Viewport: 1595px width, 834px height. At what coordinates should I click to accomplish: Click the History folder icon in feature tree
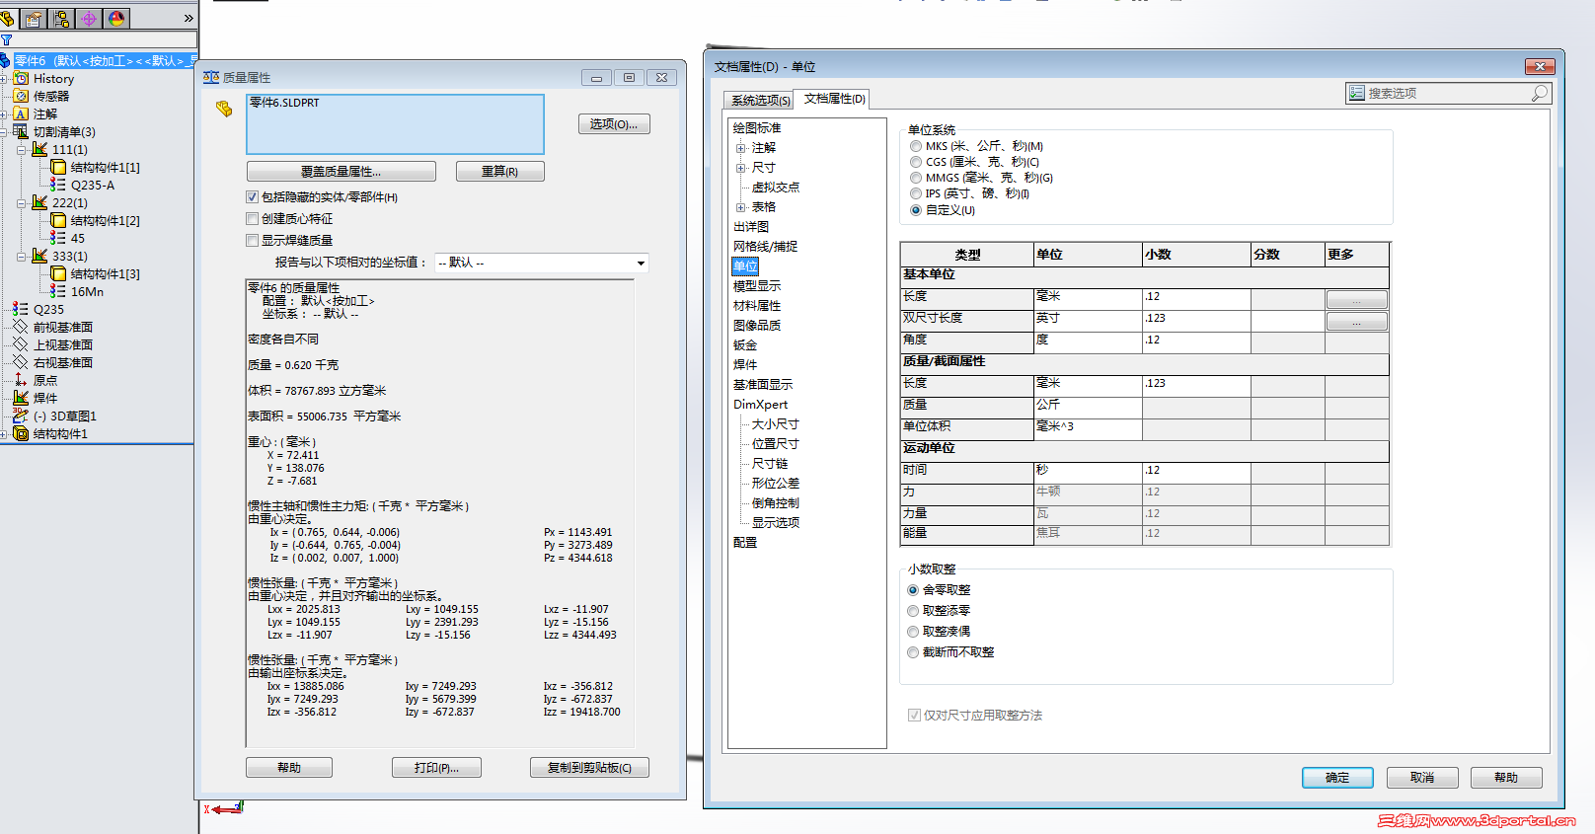(21, 78)
